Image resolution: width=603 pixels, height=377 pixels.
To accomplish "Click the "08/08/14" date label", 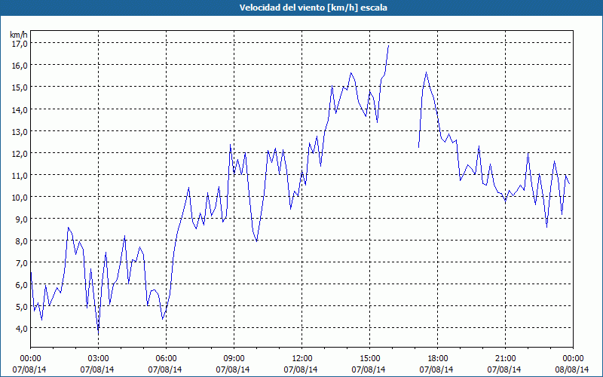I will click(x=572, y=369).
